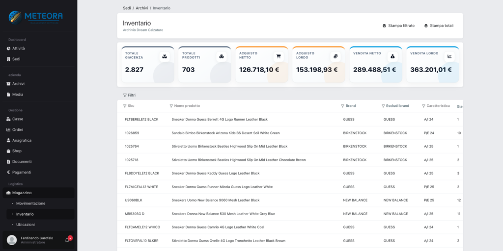The image size is (503, 251).
Task: Click the Stampa filtrato button
Action: click(x=398, y=25)
